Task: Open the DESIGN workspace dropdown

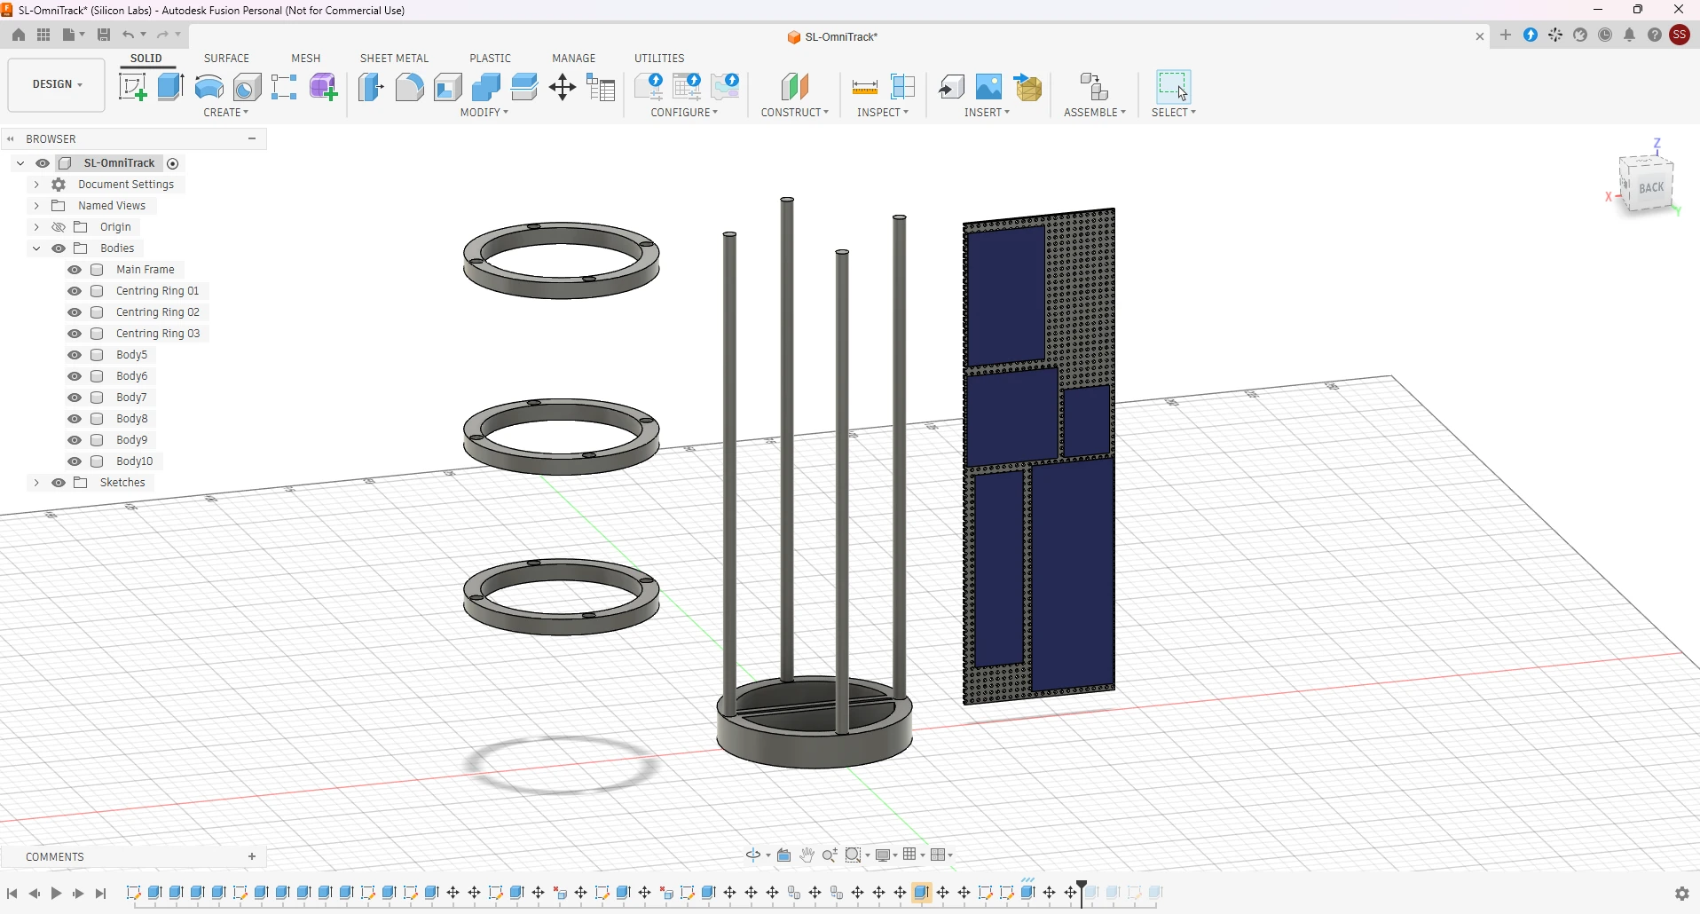Action: [x=57, y=84]
